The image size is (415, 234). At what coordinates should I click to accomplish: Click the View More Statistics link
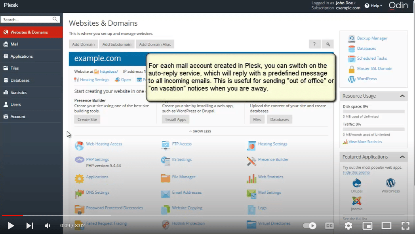coord(365,142)
